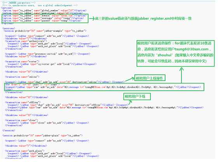
Task: Select the closing </for> tag
Action: pos(9,90)
